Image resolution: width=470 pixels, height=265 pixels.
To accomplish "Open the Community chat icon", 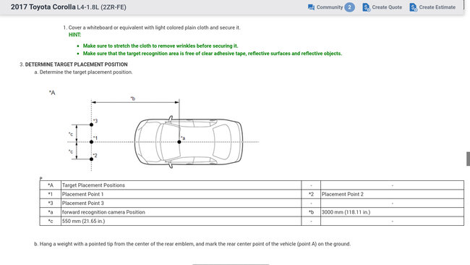I will pyautogui.click(x=311, y=7).
